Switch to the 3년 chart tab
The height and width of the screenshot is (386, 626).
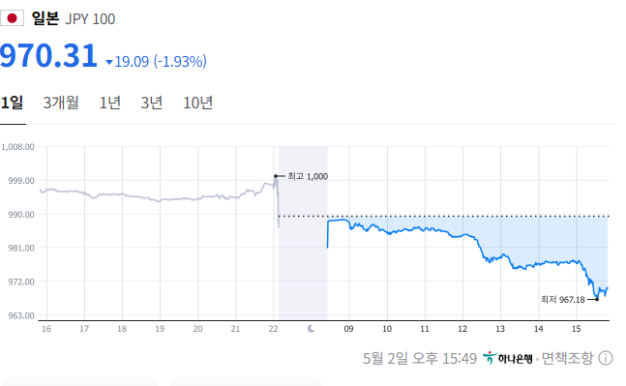(x=152, y=103)
